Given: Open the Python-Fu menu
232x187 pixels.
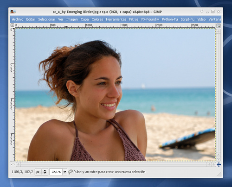Looking at the screenshot, I should coord(170,19).
